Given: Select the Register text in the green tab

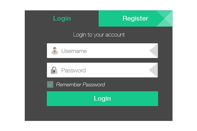Looking at the screenshot, I should tap(135, 19).
